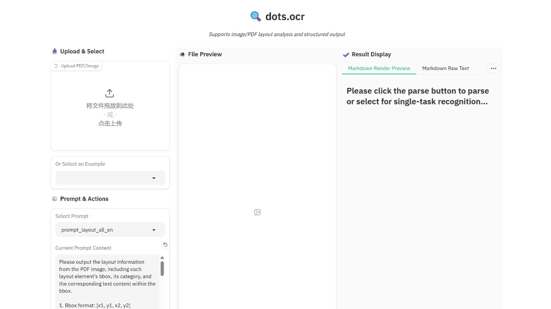This screenshot has width=551, height=309.
Task: Click the scroll-up arrow of prompt textbox
Action: pyautogui.click(x=162, y=258)
